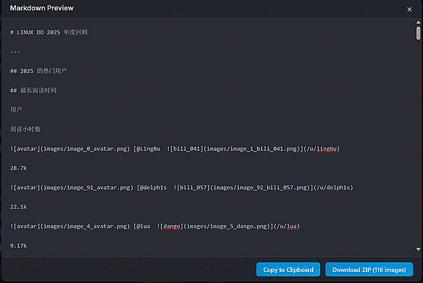Image resolution: width=423 pixels, height=283 pixels.
Task: Click the '# LINUX DO 2025 年度回顾' heading line
Action: click(49, 32)
